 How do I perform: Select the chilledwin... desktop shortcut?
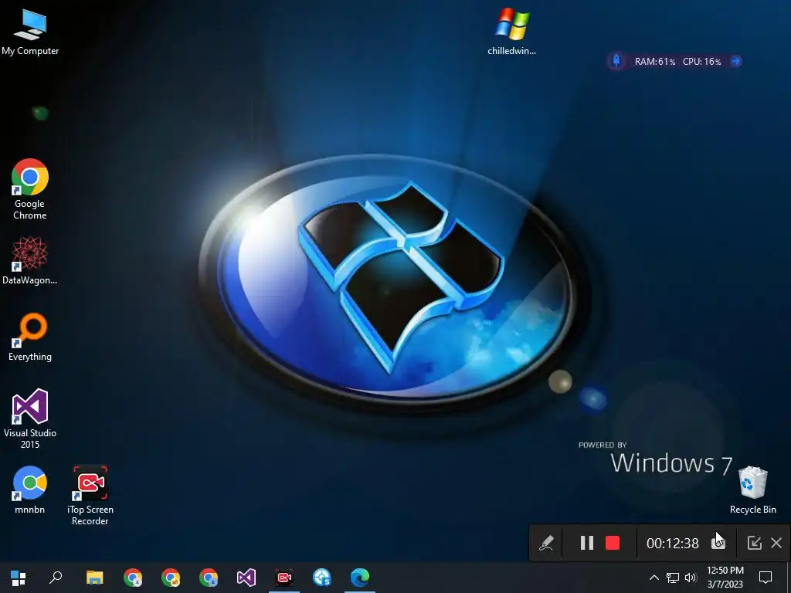[511, 31]
